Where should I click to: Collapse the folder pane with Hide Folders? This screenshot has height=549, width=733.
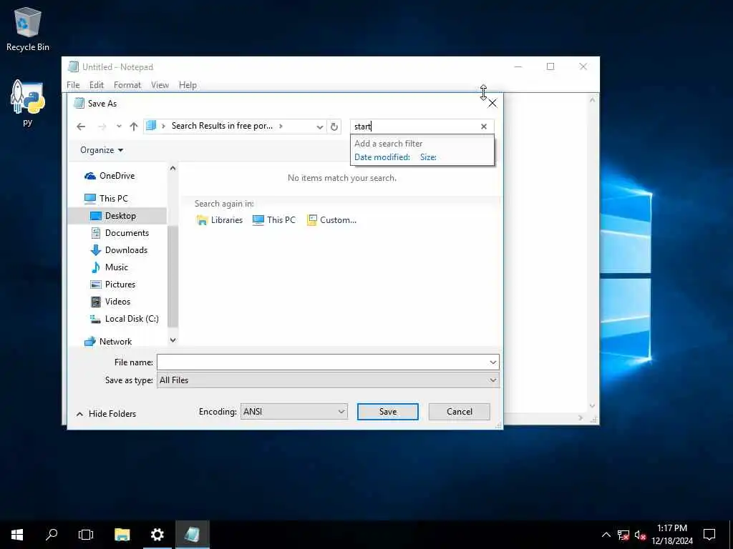coord(106,414)
